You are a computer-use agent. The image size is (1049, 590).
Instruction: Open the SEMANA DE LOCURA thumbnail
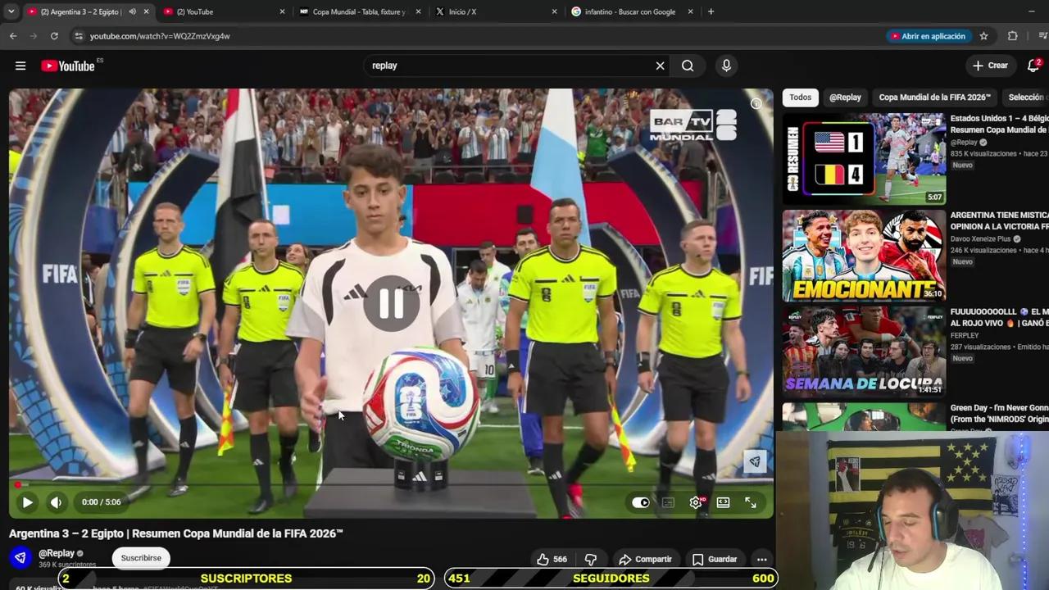864,352
